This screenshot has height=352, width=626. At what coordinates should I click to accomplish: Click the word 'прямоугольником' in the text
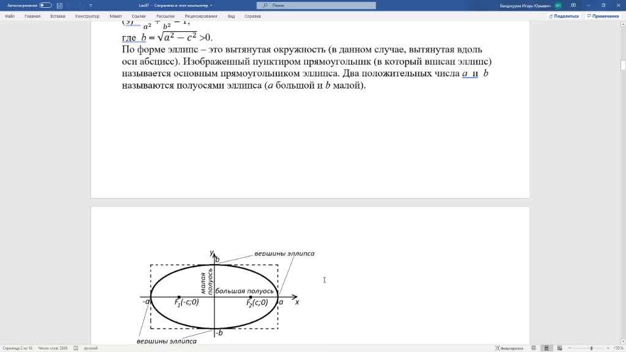pyautogui.click(x=259, y=73)
